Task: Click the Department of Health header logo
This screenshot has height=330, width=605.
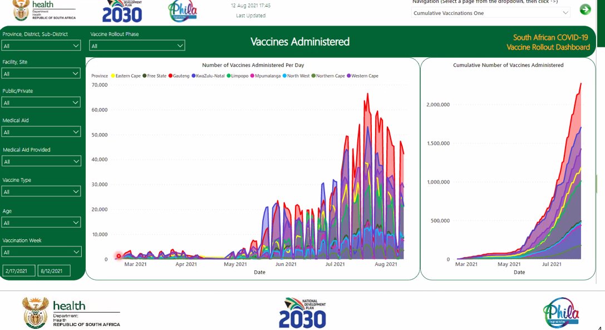Action: 45,11
